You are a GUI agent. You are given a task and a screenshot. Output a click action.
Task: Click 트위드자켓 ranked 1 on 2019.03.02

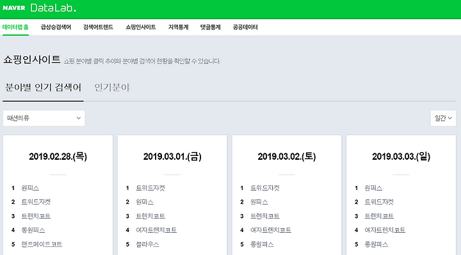[x=265, y=188]
